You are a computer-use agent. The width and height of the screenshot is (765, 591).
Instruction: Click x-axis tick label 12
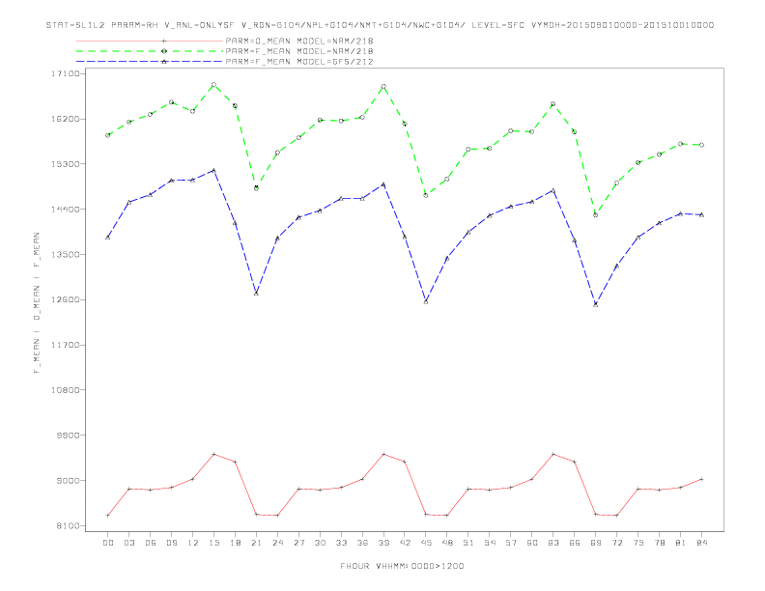pos(193,543)
